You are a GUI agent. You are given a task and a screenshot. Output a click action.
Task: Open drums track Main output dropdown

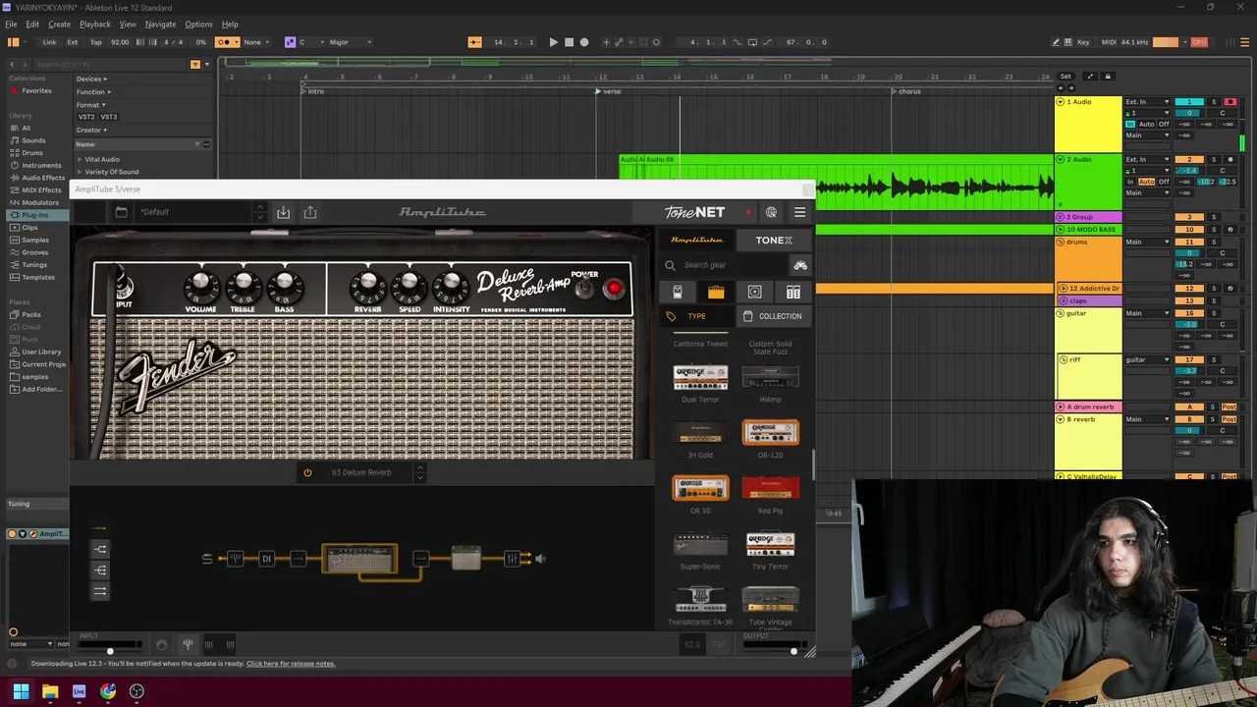click(x=1147, y=242)
